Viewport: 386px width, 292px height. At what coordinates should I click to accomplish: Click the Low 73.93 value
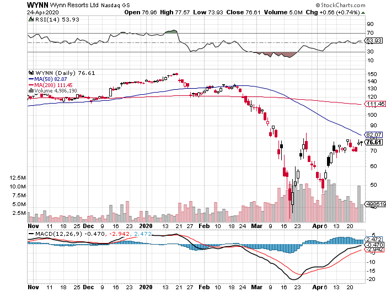[x=208, y=12]
